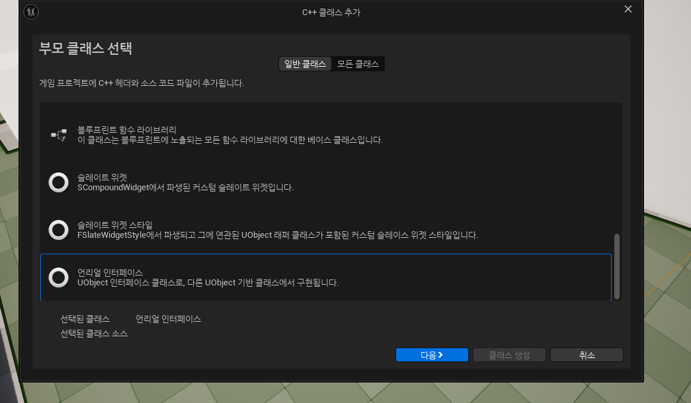Screen dimensions: 691x403
Task: Close the C++ 클래스 추가 dialog
Action: [628, 9]
